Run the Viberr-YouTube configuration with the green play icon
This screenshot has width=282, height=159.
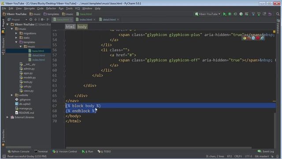pos(224,14)
